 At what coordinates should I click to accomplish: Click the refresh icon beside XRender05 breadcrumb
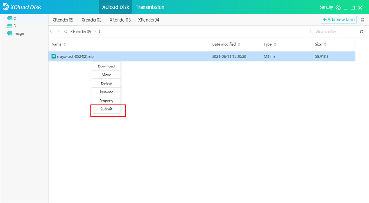66,32
